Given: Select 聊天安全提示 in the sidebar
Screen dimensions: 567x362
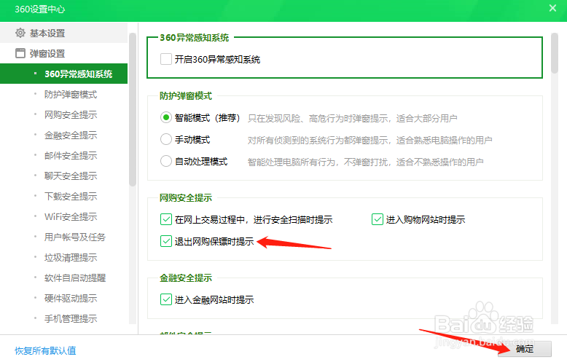Looking at the screenshot, I should coord(71,176).
